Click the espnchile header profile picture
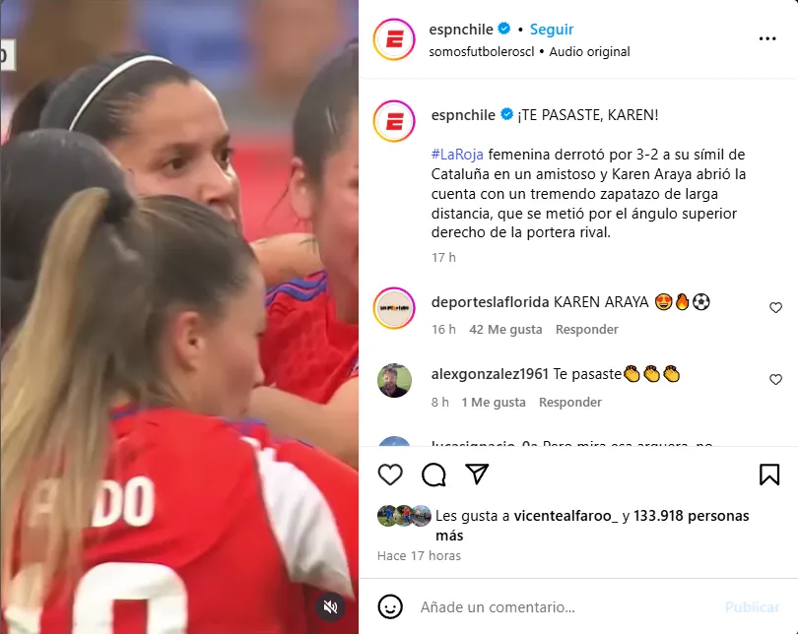 point(394,39)
